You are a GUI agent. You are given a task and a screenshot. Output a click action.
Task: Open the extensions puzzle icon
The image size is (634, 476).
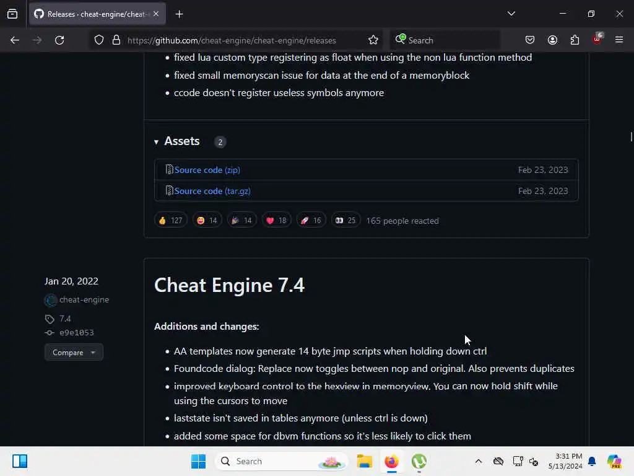click(575, 40)
